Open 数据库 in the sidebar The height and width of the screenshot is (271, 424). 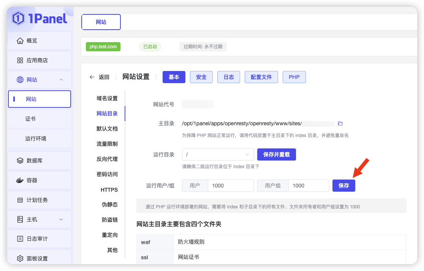click(x=40, y=161)
